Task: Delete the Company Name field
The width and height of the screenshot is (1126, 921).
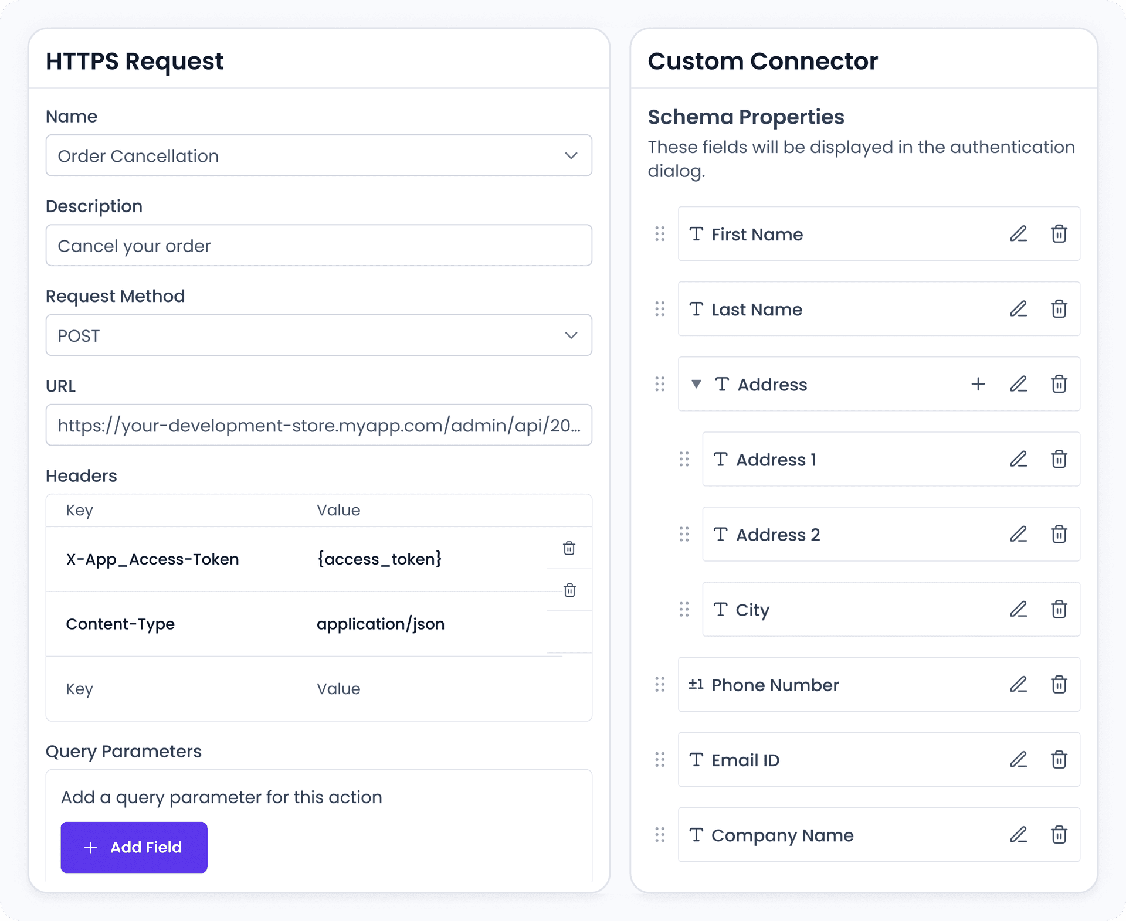Action: click(1059, 834)
